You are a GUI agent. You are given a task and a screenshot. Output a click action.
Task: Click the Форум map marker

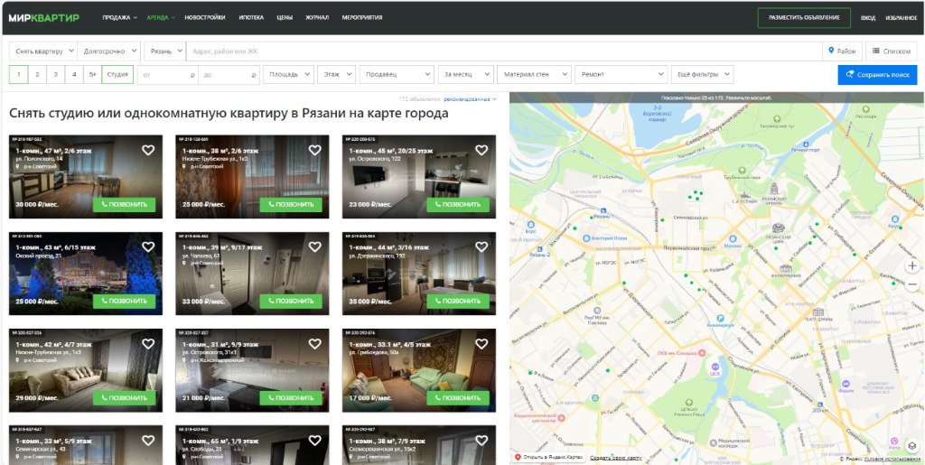click(846, 382)
